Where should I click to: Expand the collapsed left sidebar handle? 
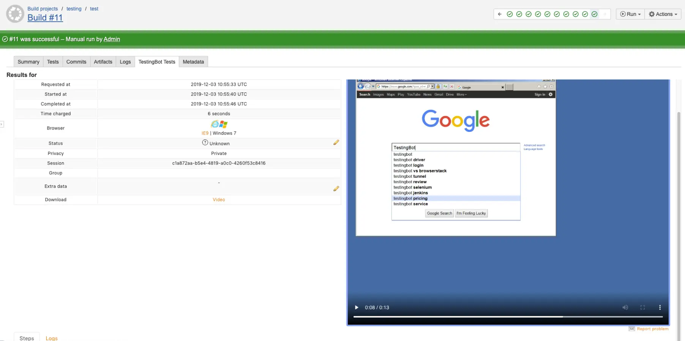(x=2, y=124)
